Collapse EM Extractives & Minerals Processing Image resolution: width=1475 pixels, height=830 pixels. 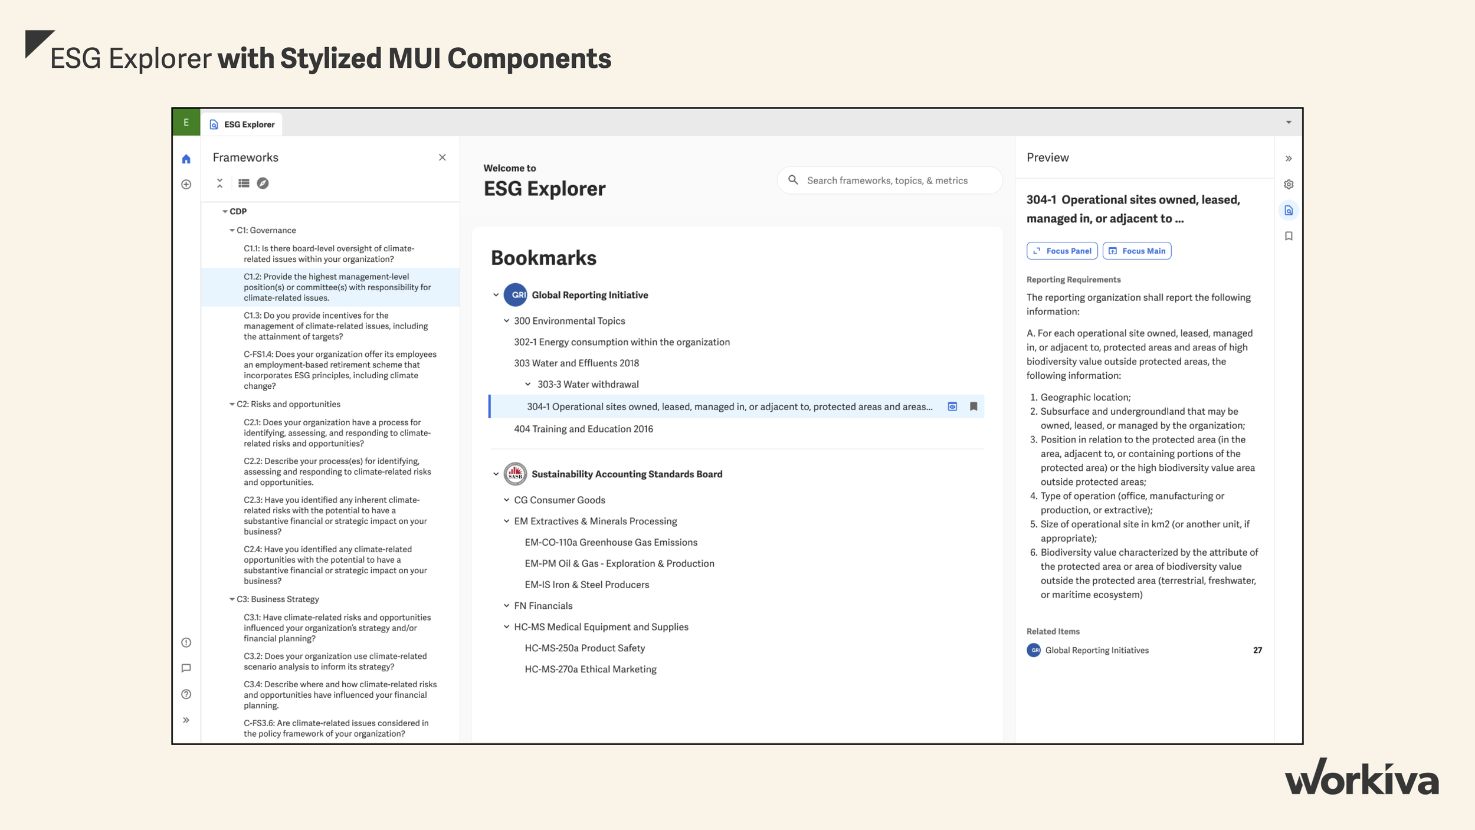[506, 521]
